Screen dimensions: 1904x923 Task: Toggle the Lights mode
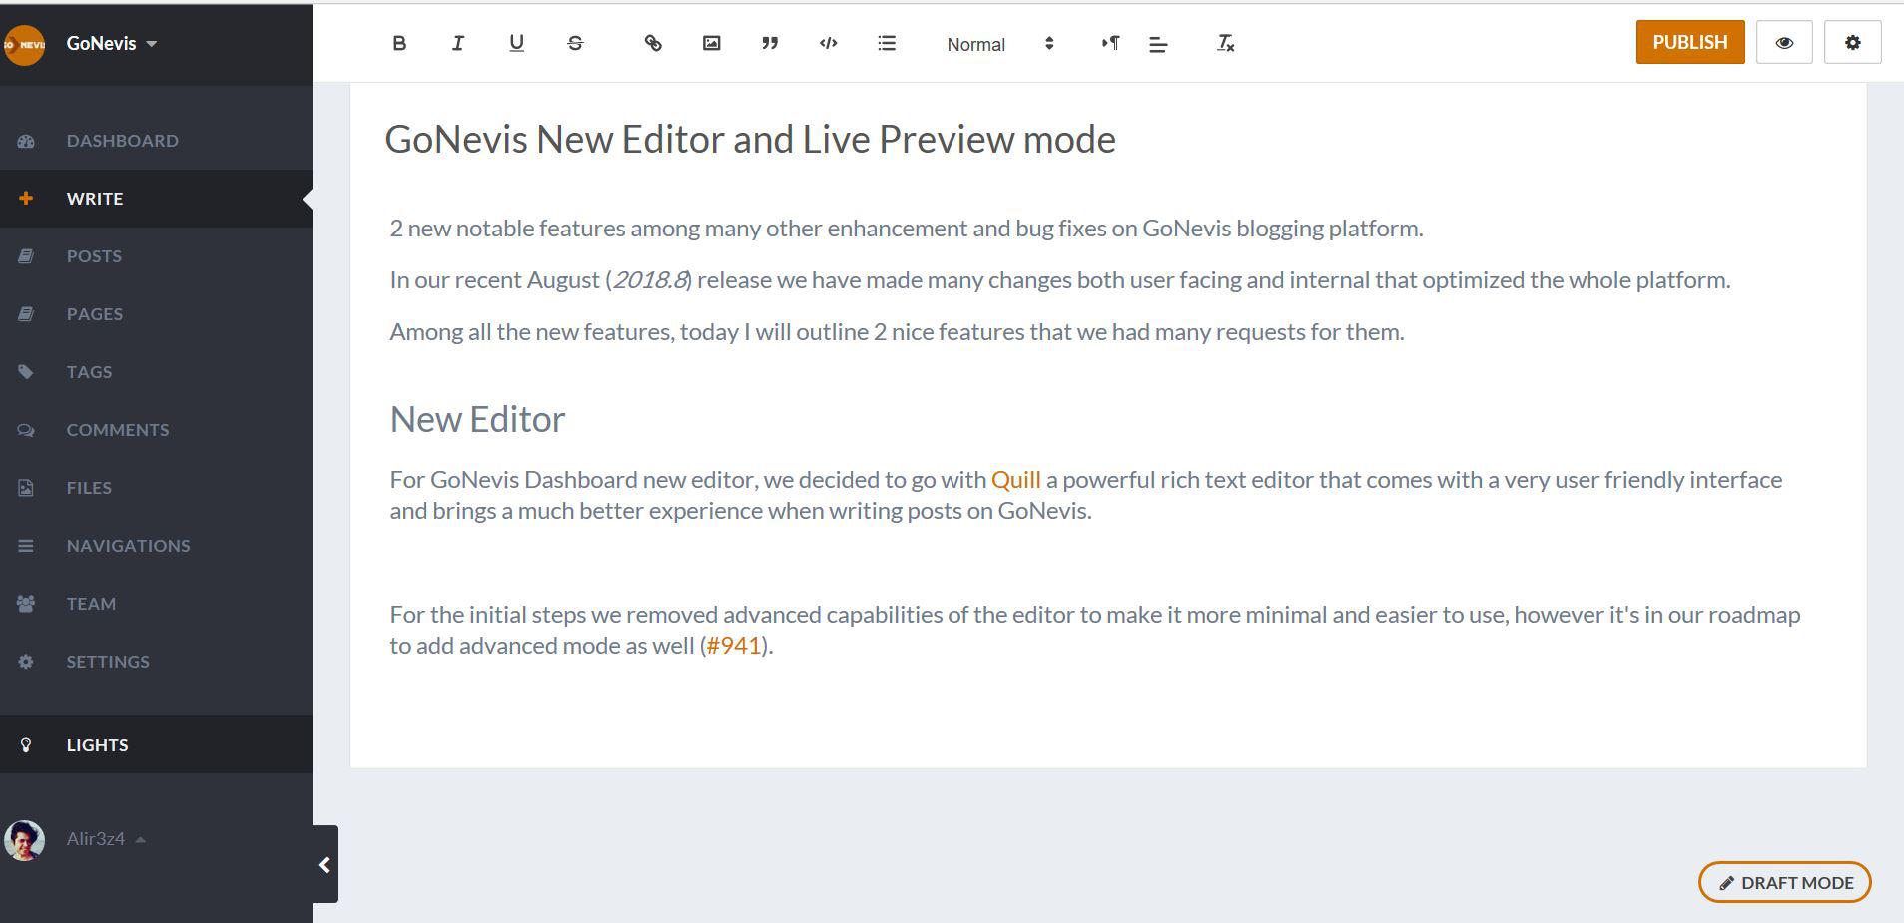(156, 744)
